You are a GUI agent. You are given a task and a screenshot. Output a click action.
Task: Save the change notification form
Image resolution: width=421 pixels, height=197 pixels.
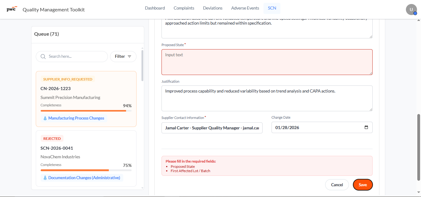[x=363, y=185]
